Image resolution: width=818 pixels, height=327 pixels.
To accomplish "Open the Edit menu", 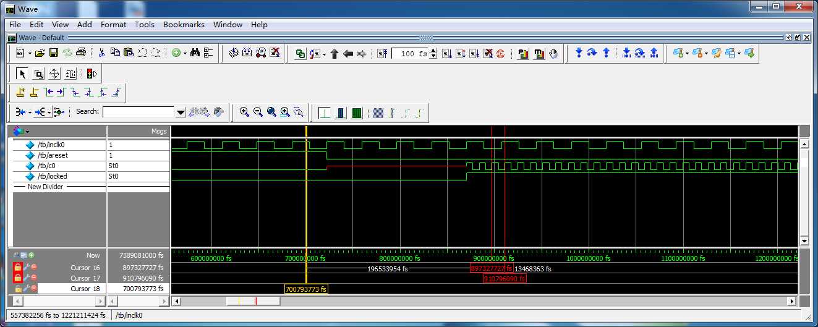I will [36, 24].
